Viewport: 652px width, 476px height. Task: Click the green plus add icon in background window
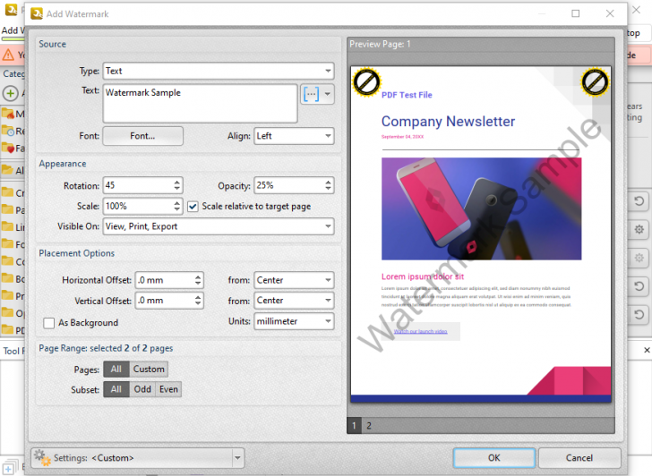(x=11, y=93)
